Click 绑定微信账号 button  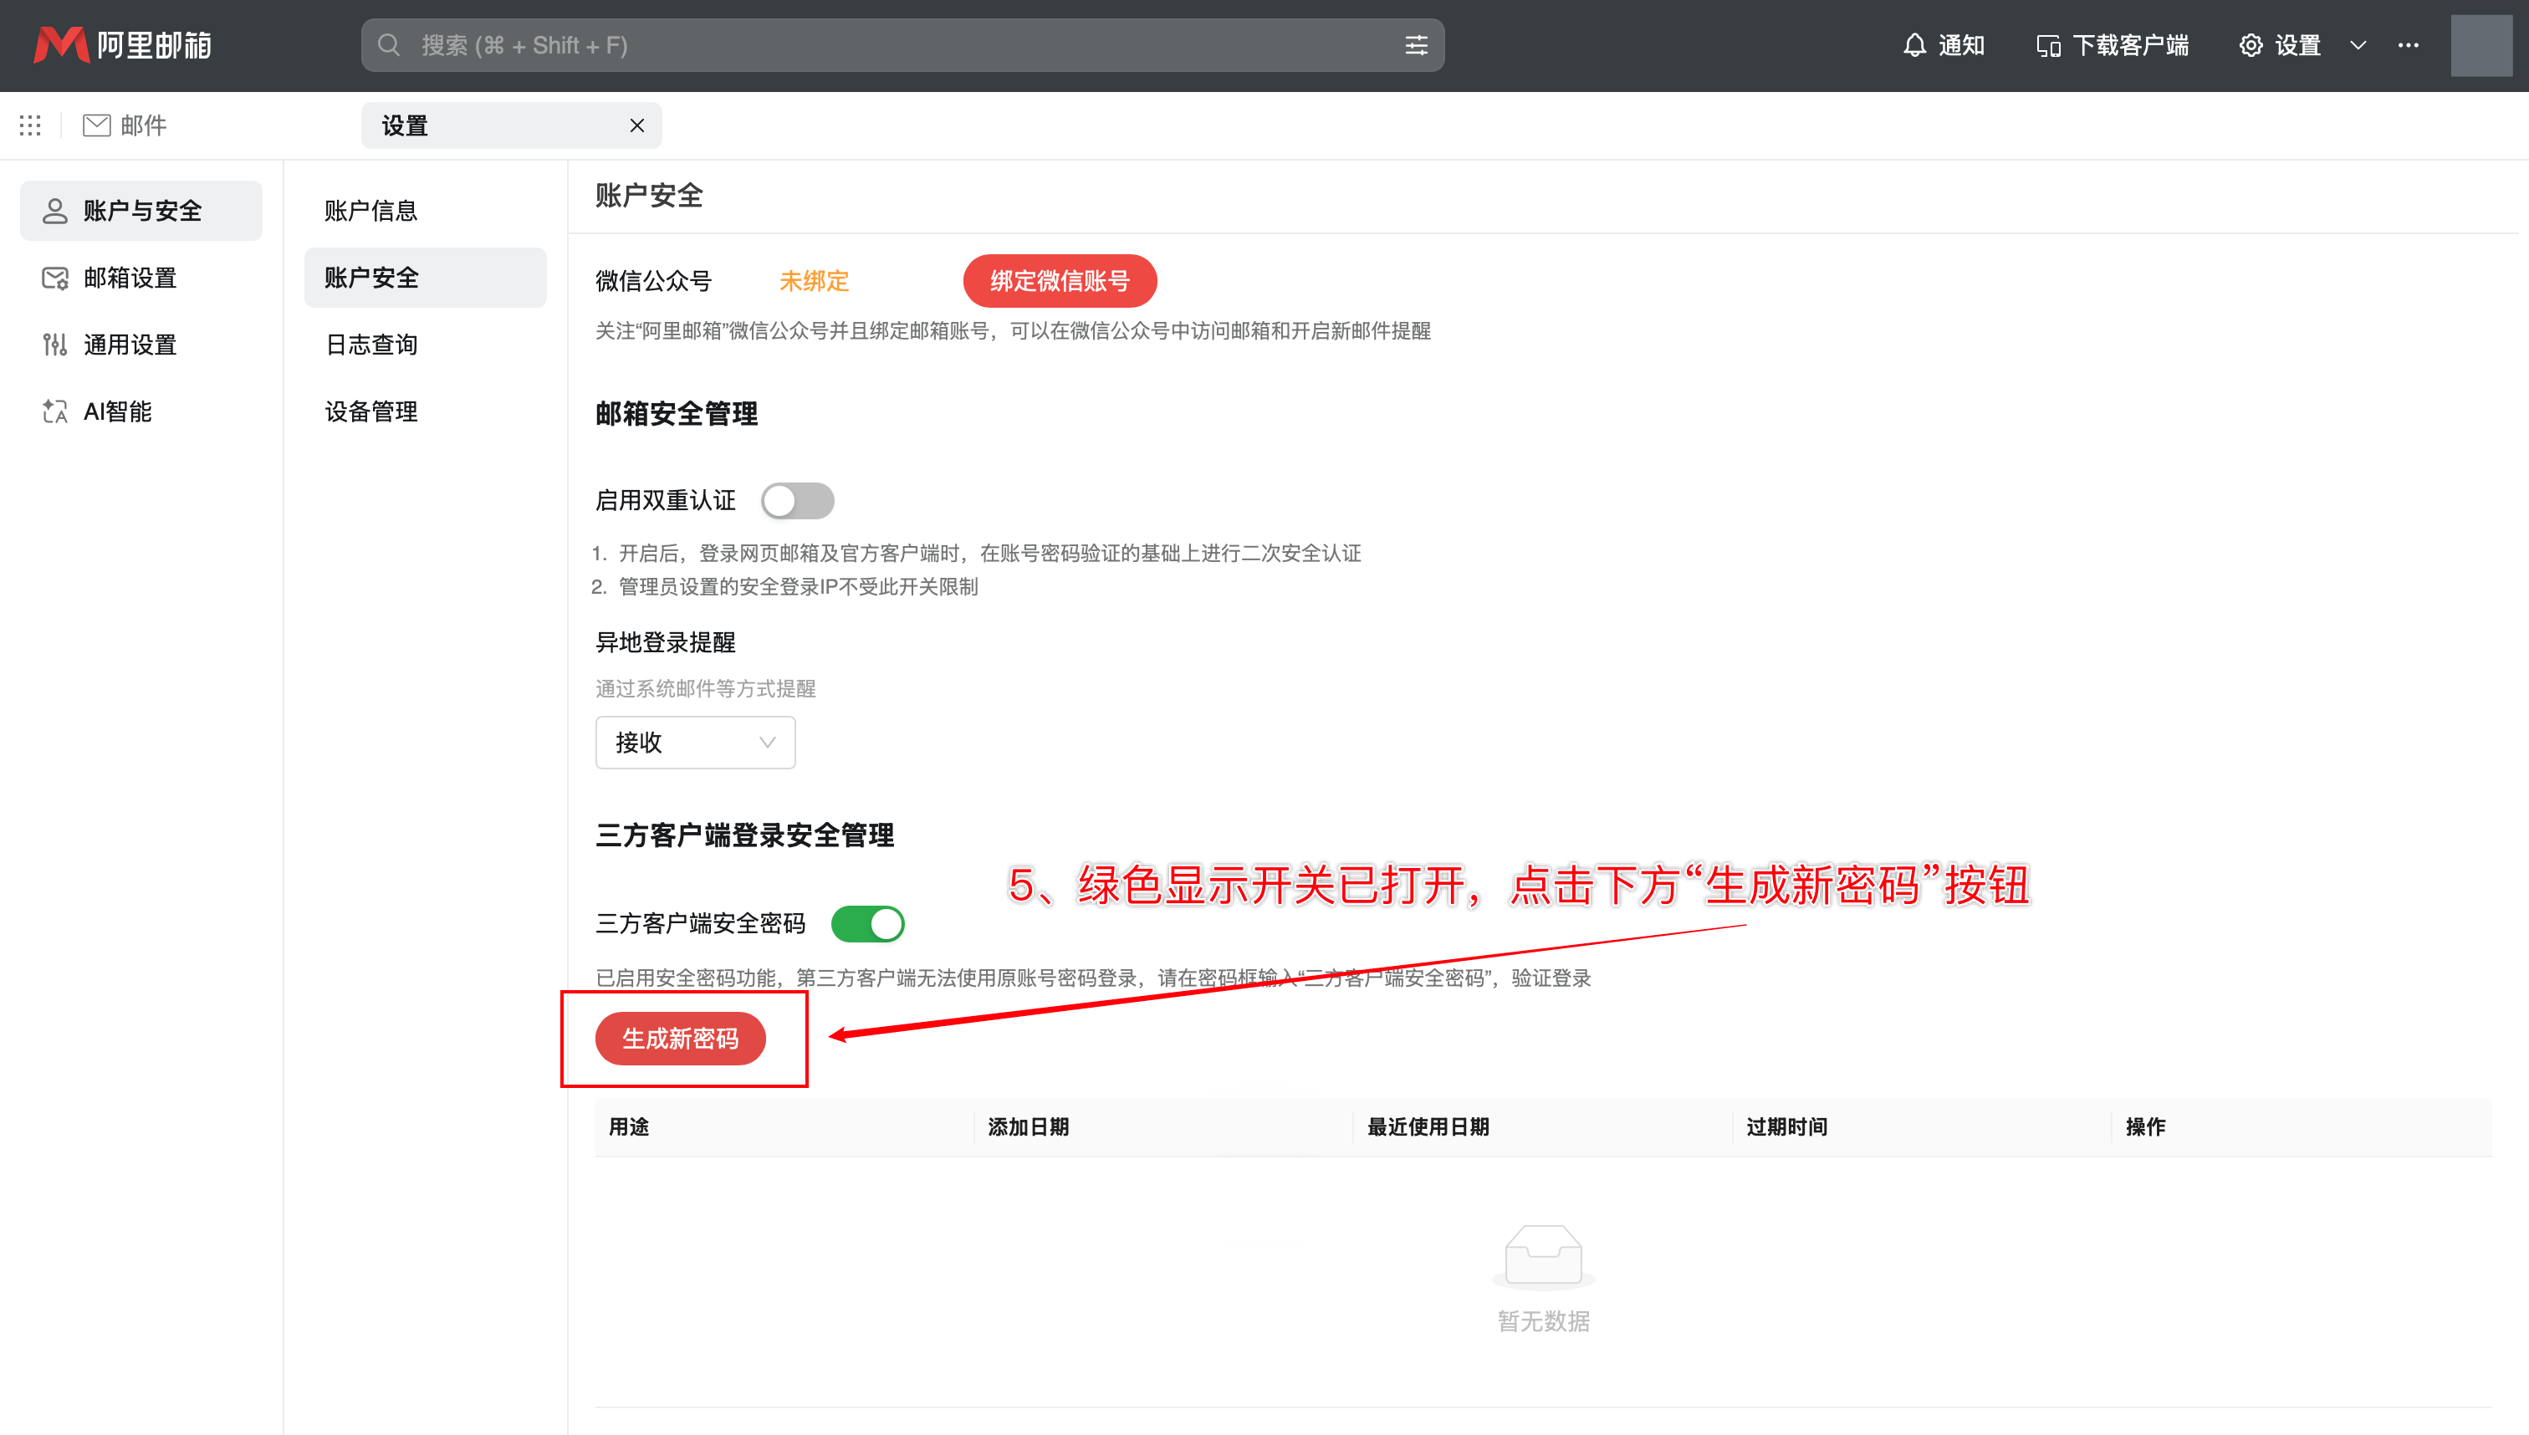coord(1060,281)
